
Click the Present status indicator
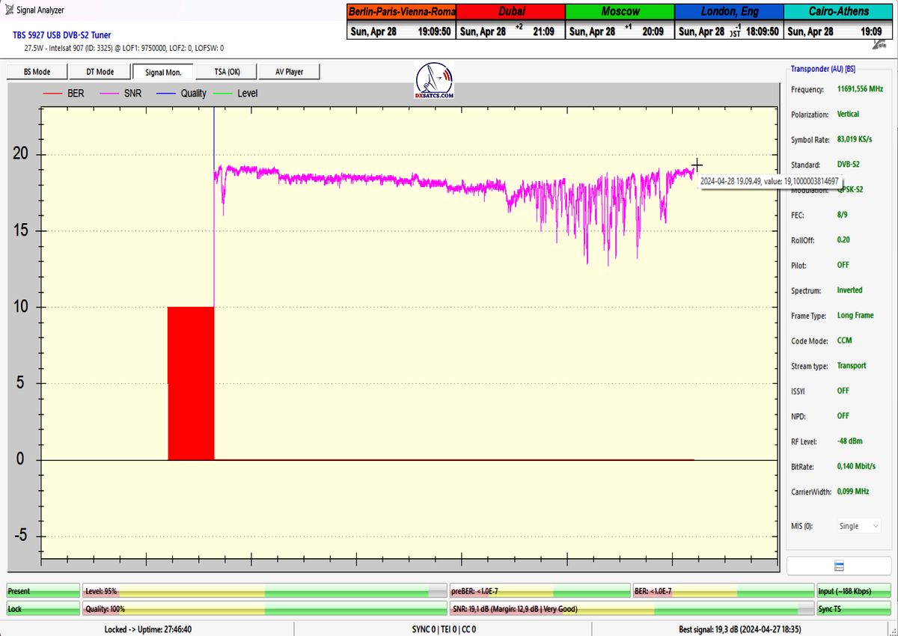[x=43, y=591]
